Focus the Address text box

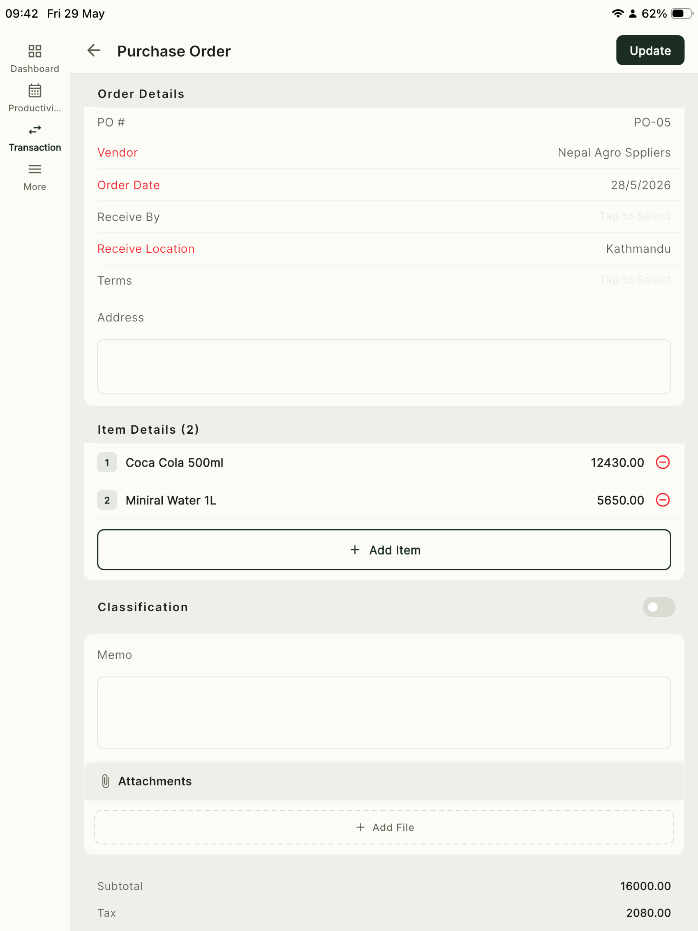384,367
